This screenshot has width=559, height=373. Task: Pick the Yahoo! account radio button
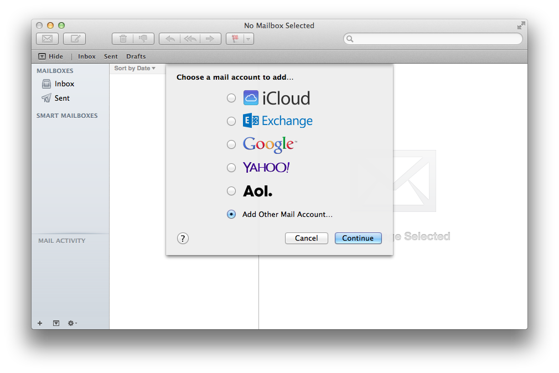(231, 168)
